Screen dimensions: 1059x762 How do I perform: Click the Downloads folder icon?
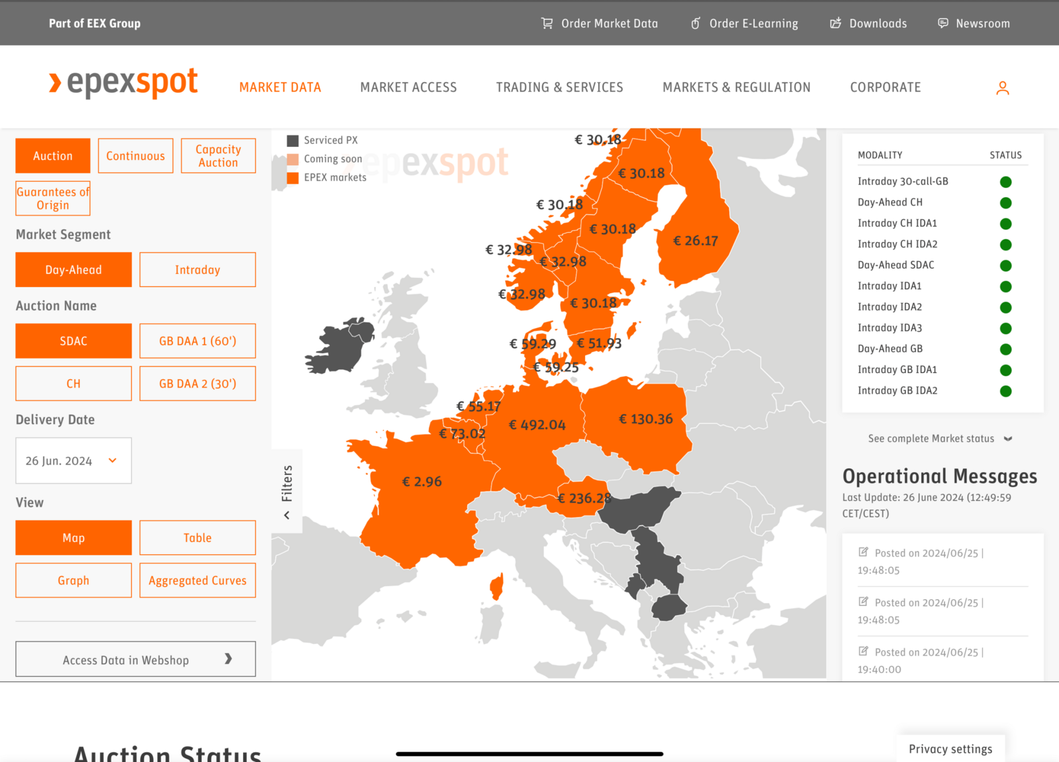[836, 23]
